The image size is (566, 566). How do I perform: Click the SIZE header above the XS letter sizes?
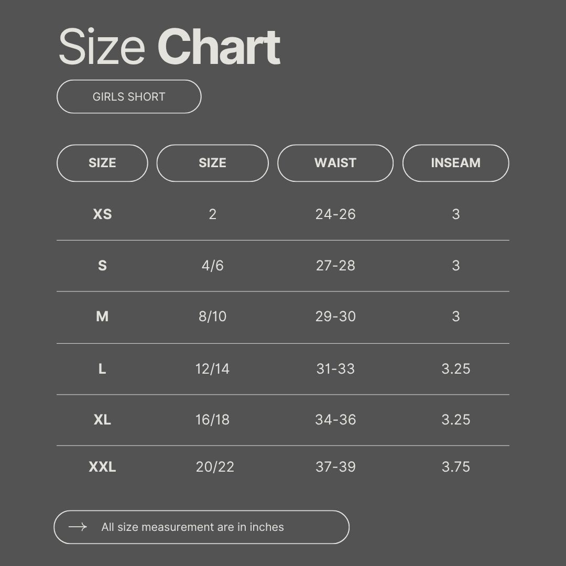[x=102, y=163]
